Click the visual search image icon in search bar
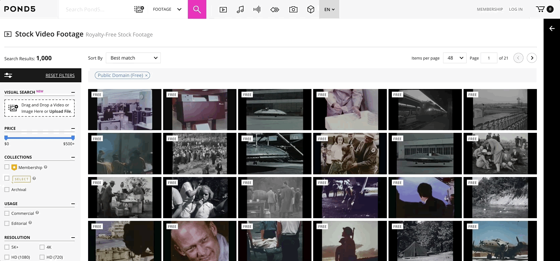 pos(139,9)
